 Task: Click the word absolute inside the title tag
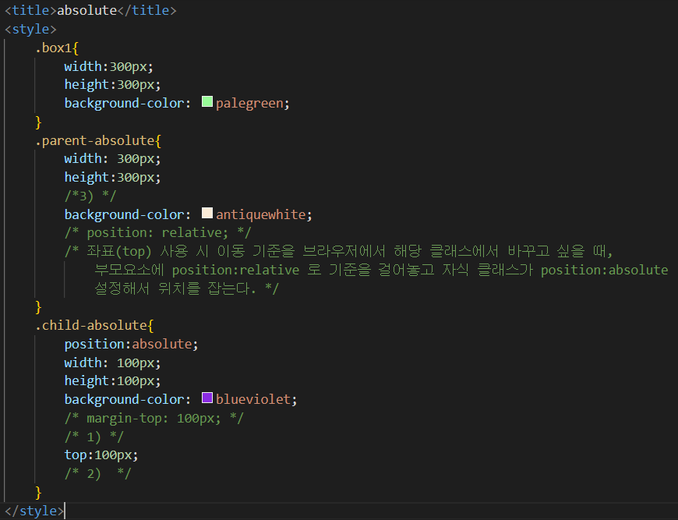coord(87,10)
